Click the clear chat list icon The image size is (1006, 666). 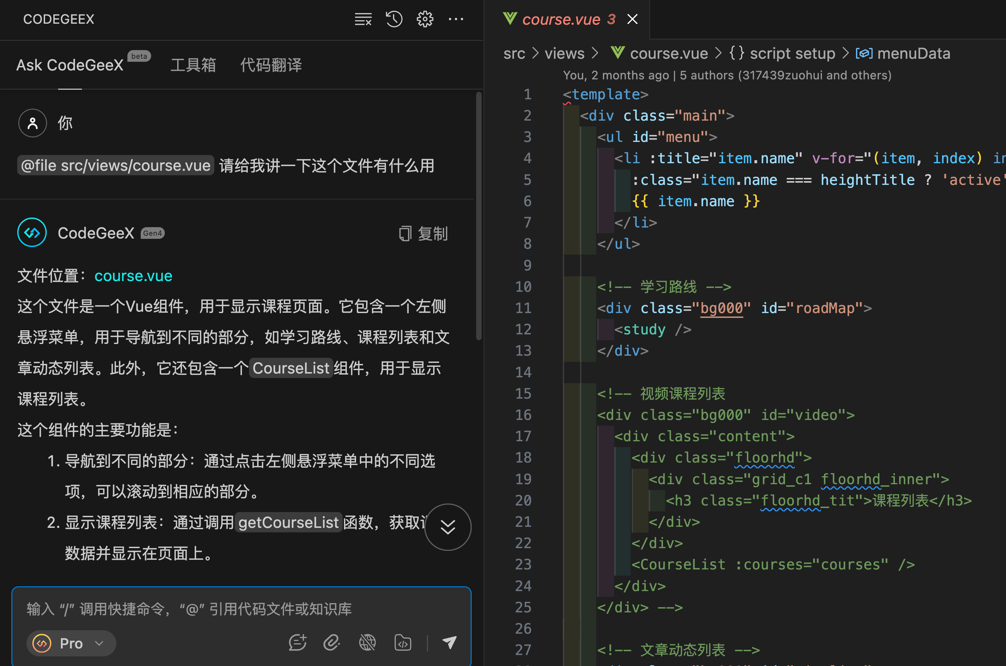363,19
